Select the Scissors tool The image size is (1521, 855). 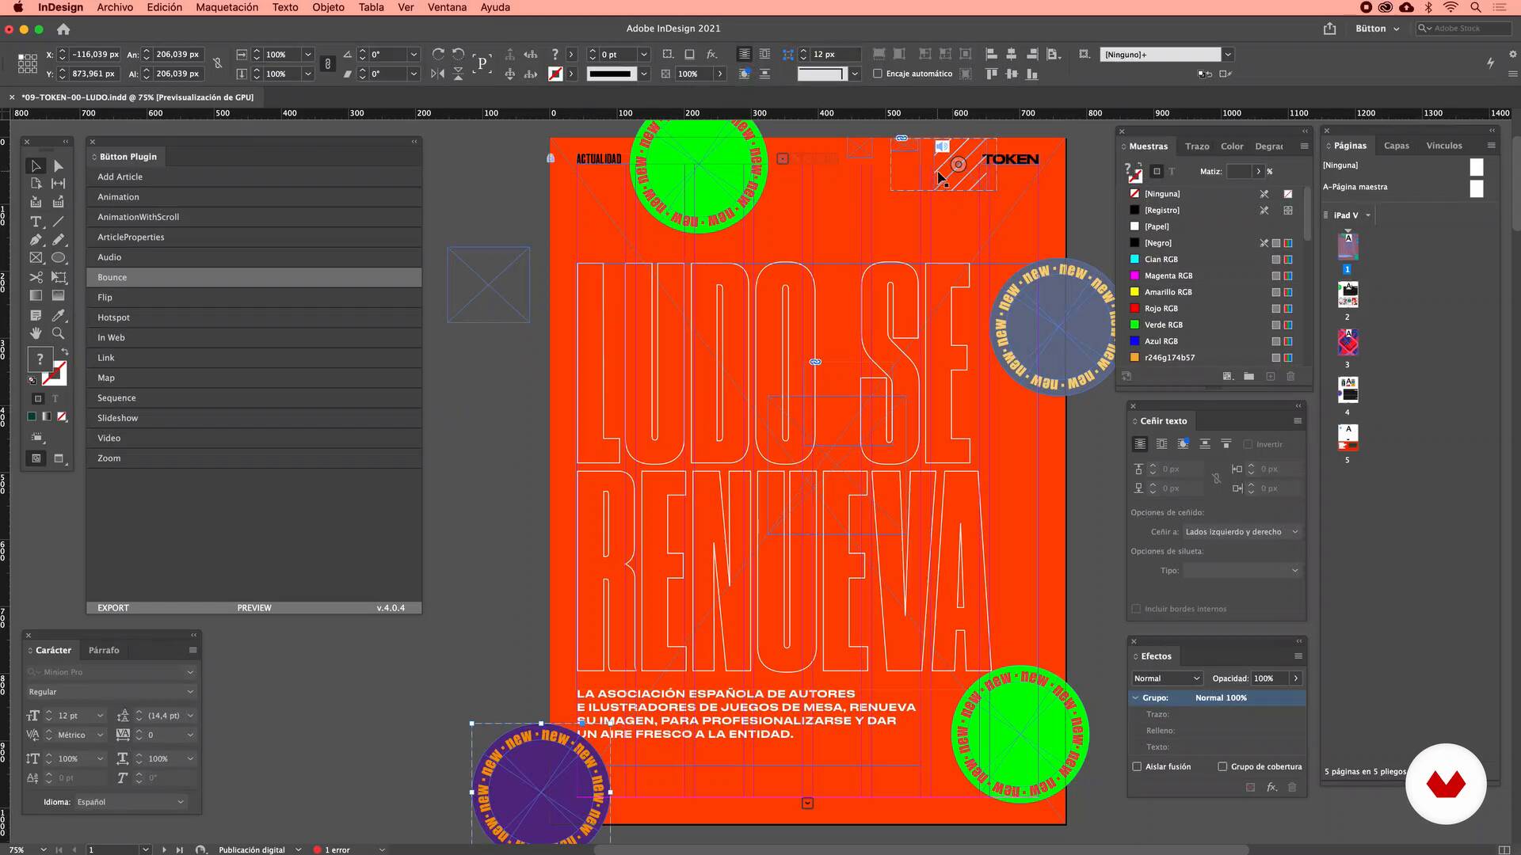[36, 278]
